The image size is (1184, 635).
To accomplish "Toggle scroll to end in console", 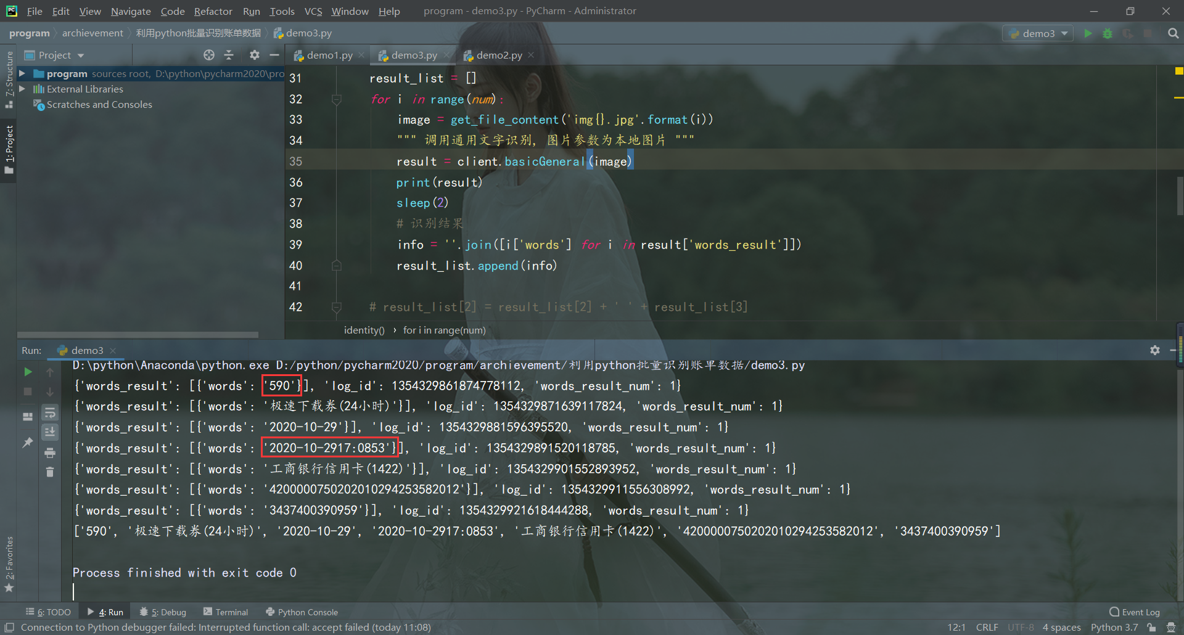I will pyautogui.click(x=50, y=432).
